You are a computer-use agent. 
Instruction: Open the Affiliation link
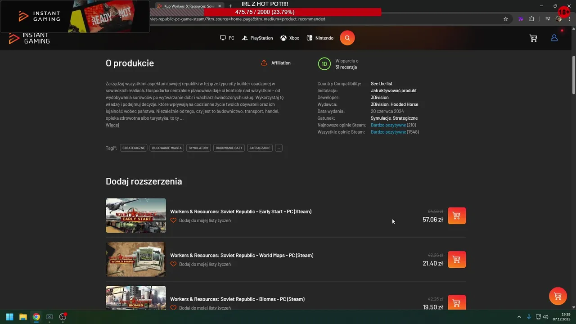[x=281, y=63]
